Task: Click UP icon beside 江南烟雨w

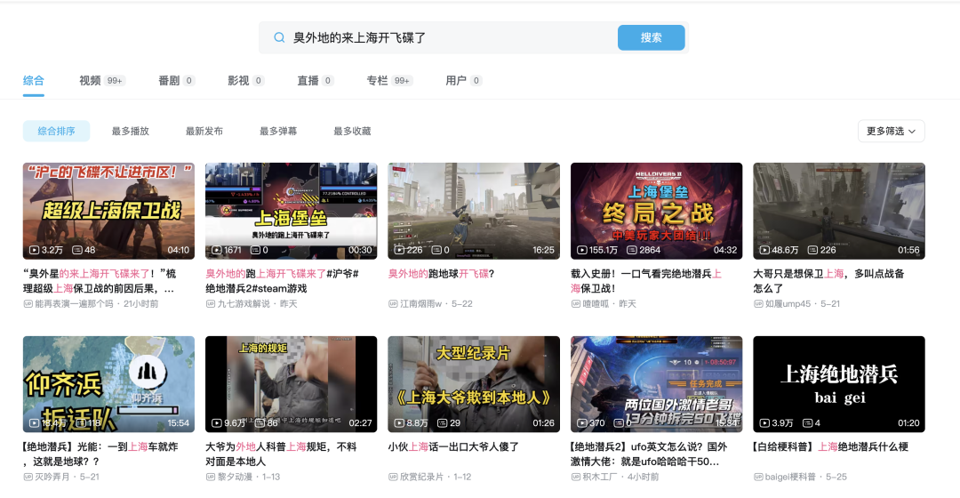Action: point(393,304)
